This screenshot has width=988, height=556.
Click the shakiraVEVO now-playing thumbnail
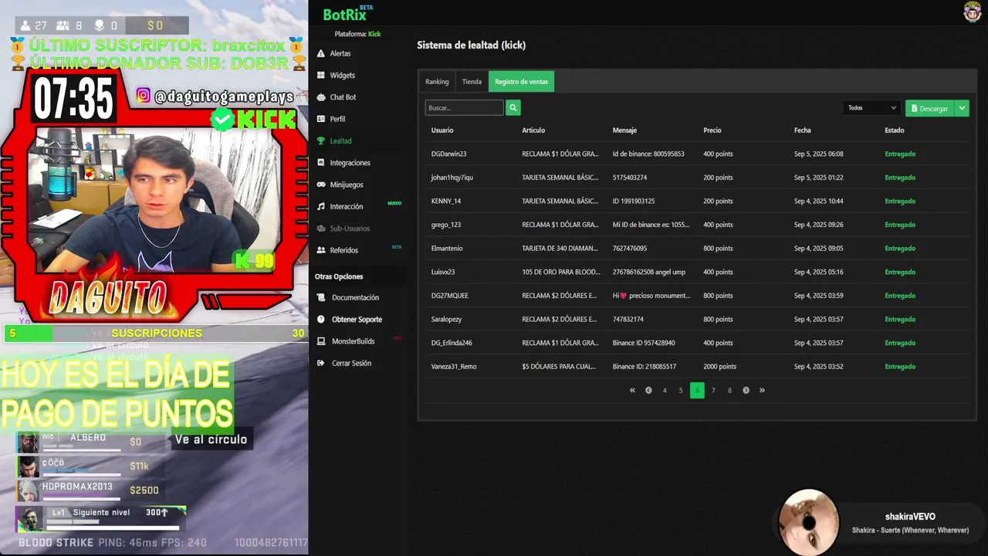[808, 522]
